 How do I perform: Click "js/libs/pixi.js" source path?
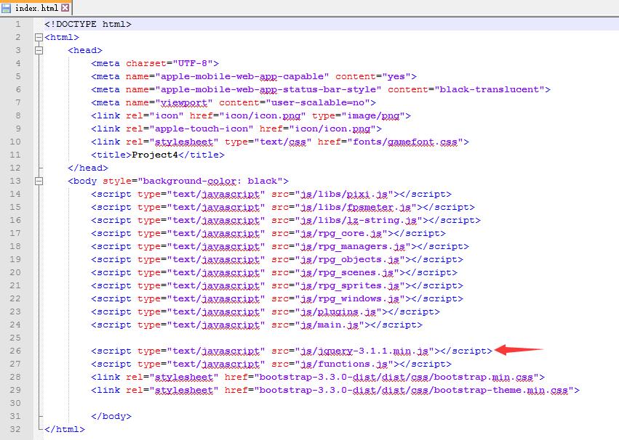coord(344,194)
